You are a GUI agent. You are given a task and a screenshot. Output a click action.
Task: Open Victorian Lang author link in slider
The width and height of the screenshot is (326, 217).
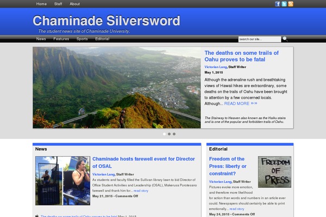(216, 67)
